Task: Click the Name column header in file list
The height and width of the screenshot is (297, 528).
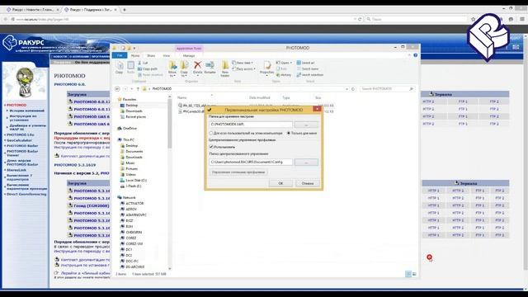Action: tap(182, 97)
